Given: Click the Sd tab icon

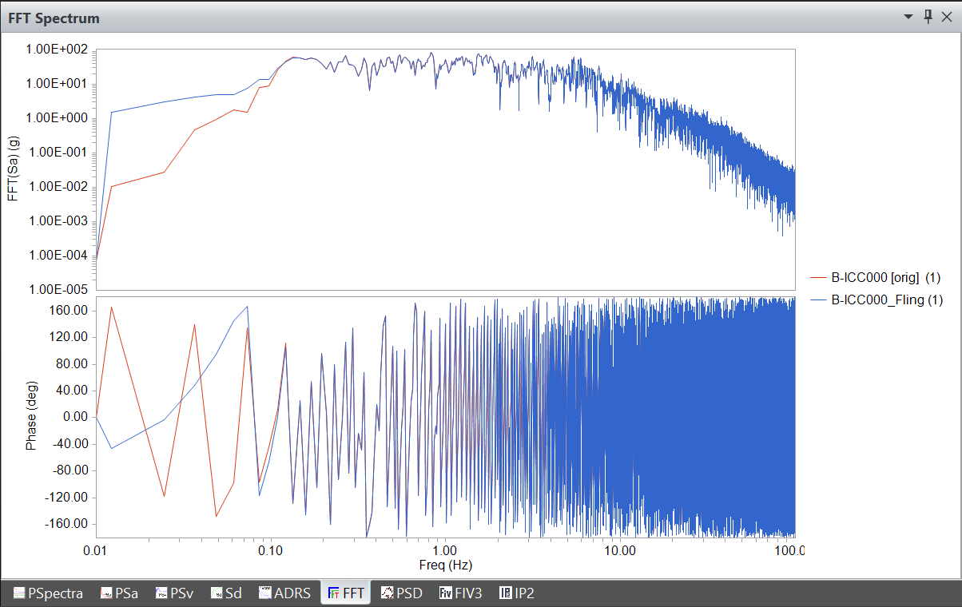Looking at the screenshot, I should point(217,593).
